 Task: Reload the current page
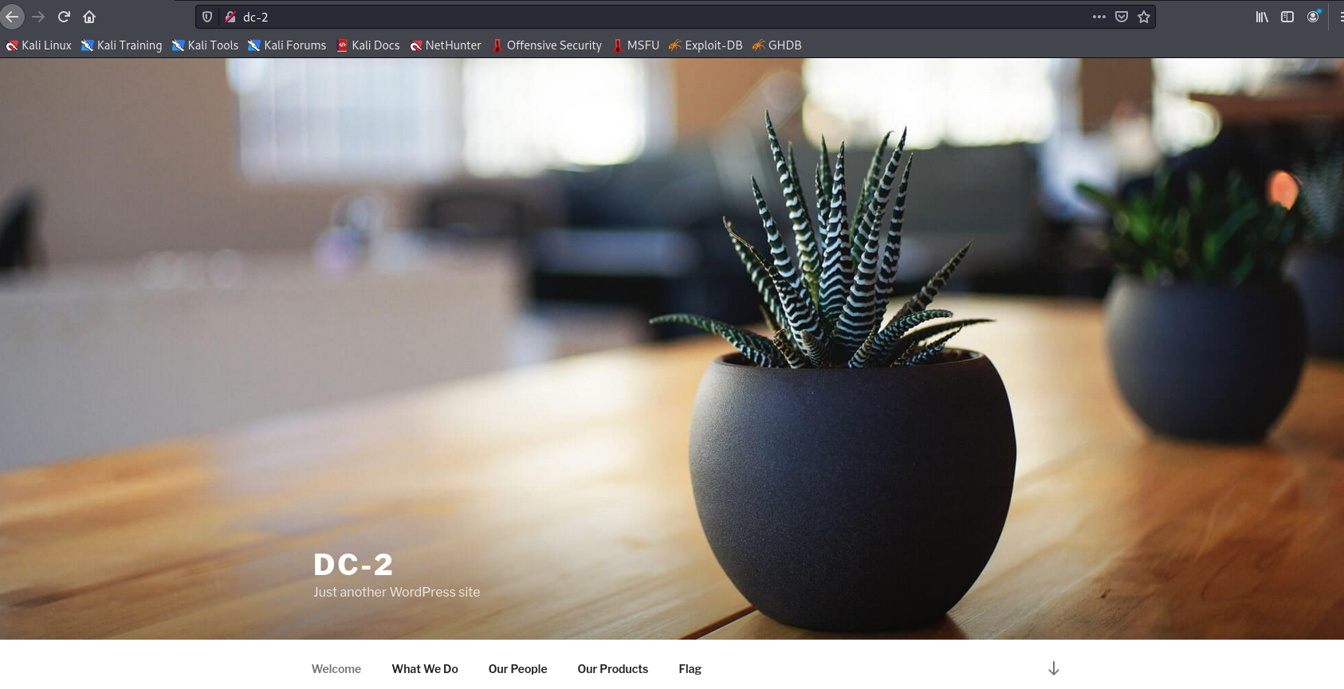pos(64,17)
